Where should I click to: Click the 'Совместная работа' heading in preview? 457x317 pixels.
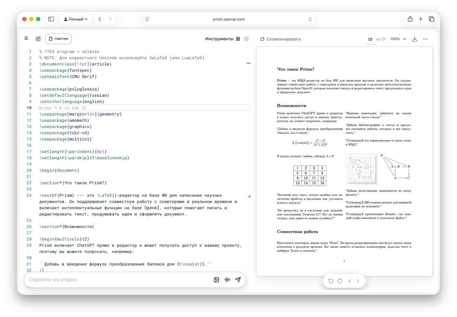[x=297, y=231]
